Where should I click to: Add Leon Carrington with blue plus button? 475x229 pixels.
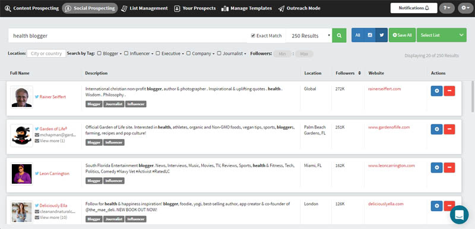click(x=436, y=167)
